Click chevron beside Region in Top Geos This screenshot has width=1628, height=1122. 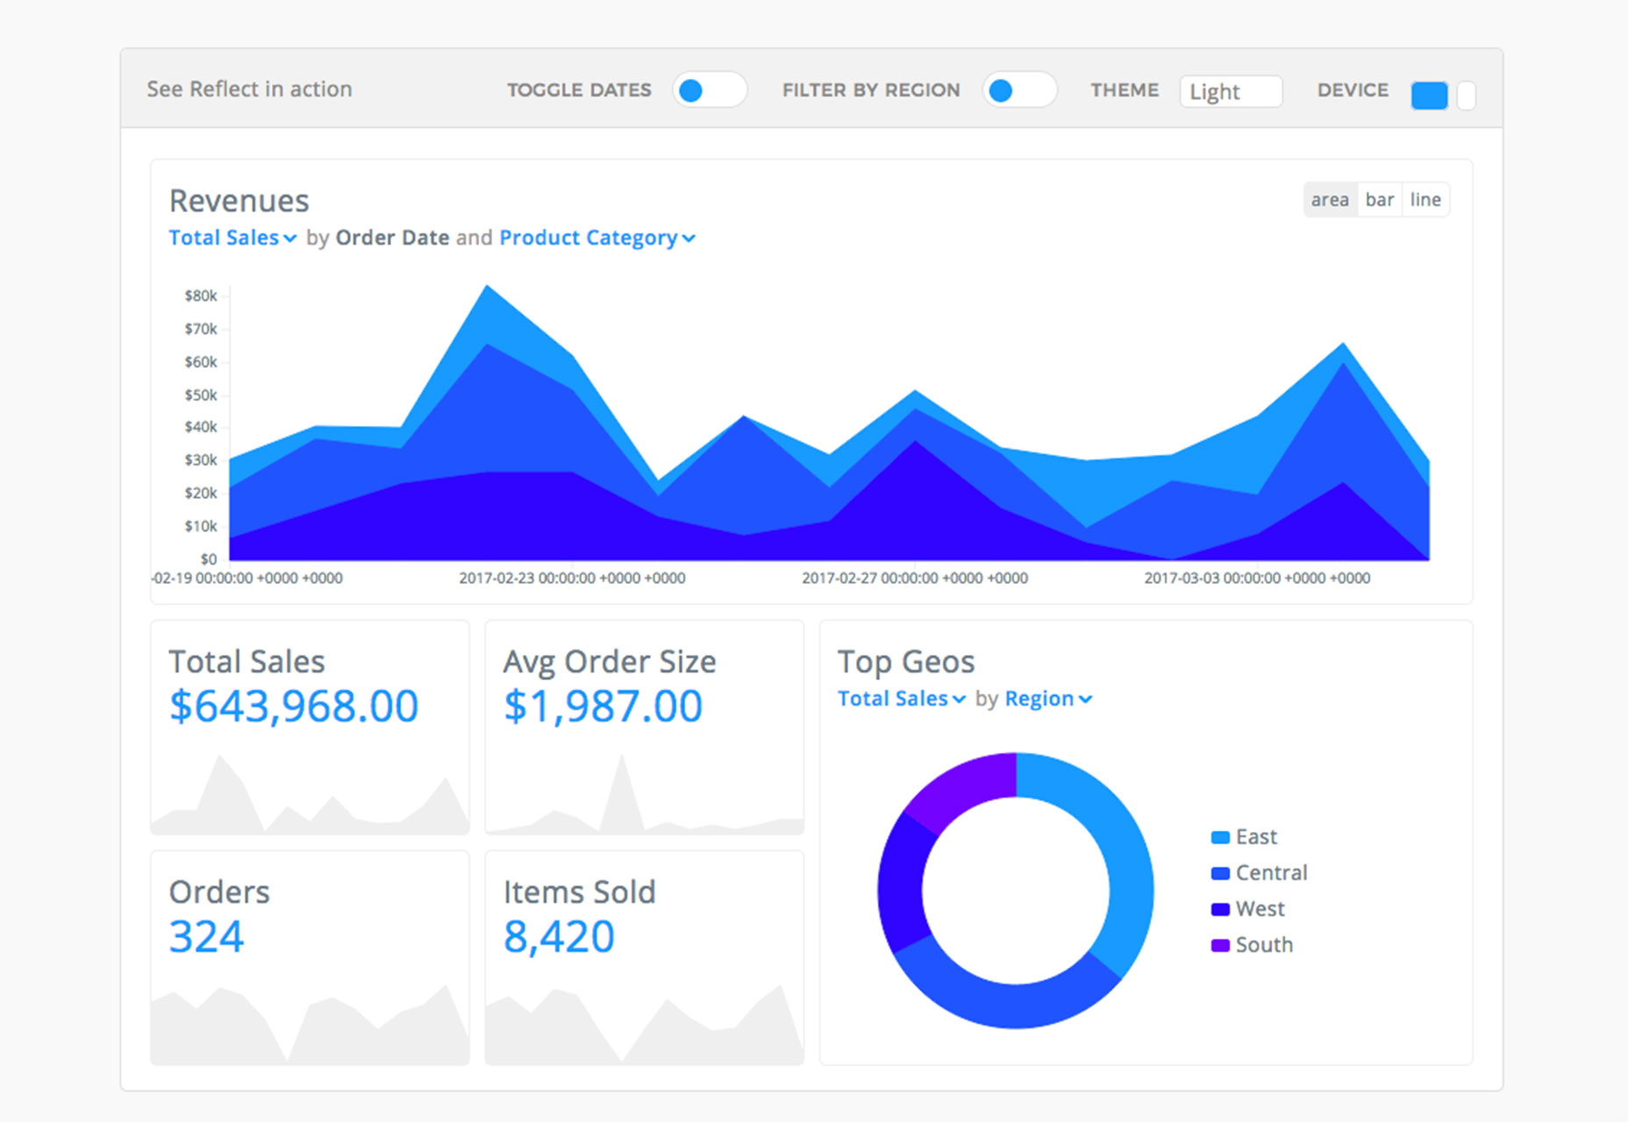[1085, 699]
